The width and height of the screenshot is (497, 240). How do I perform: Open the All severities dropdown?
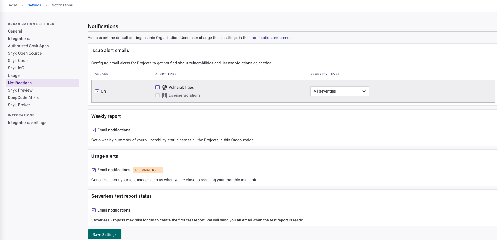point(339,91)
